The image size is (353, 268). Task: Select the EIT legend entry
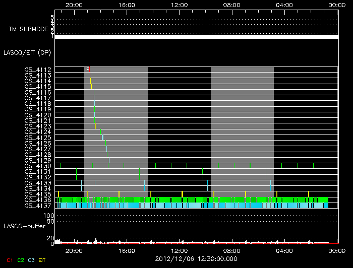click(42, 260)
